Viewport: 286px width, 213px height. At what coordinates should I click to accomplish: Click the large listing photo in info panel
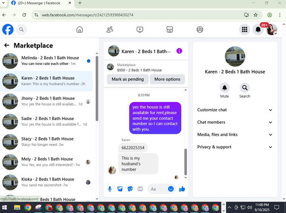235,57
